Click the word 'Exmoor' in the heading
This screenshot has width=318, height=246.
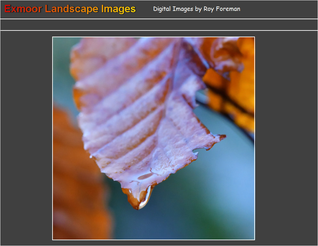[23, 9]
